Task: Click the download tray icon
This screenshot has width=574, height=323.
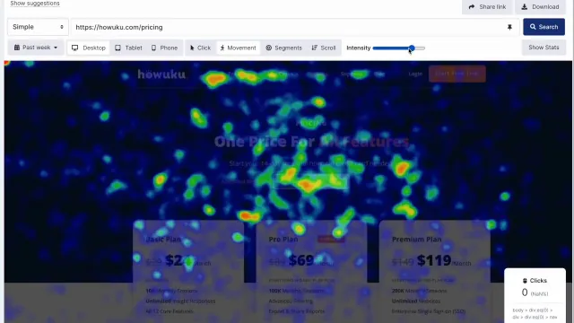Action: click(x=525, y=7)
